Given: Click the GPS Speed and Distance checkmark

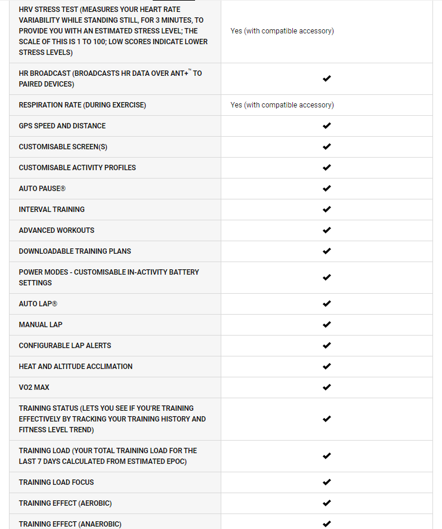Looking at the screenshot, I should tap(326, 126).
